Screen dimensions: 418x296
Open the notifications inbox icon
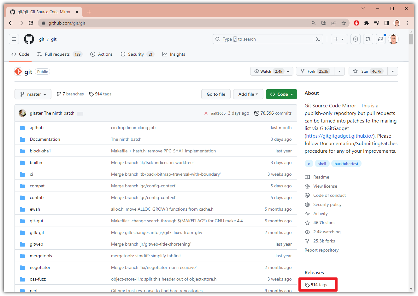381,39
